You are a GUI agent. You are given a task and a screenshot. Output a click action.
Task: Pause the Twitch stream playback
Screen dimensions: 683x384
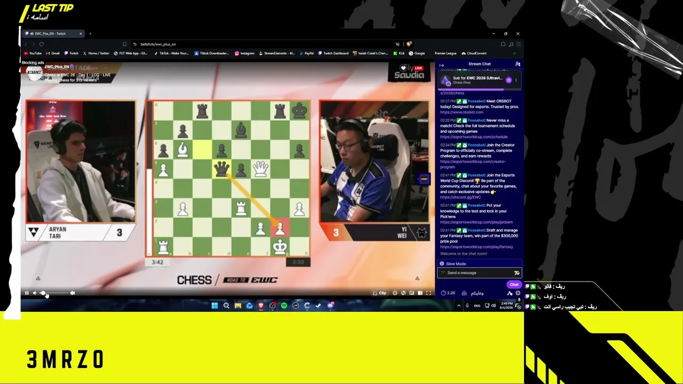pyautogui.click(x=27, y=293)
